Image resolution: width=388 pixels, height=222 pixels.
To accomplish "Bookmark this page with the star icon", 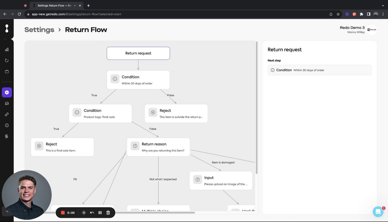I will (338, 14).
